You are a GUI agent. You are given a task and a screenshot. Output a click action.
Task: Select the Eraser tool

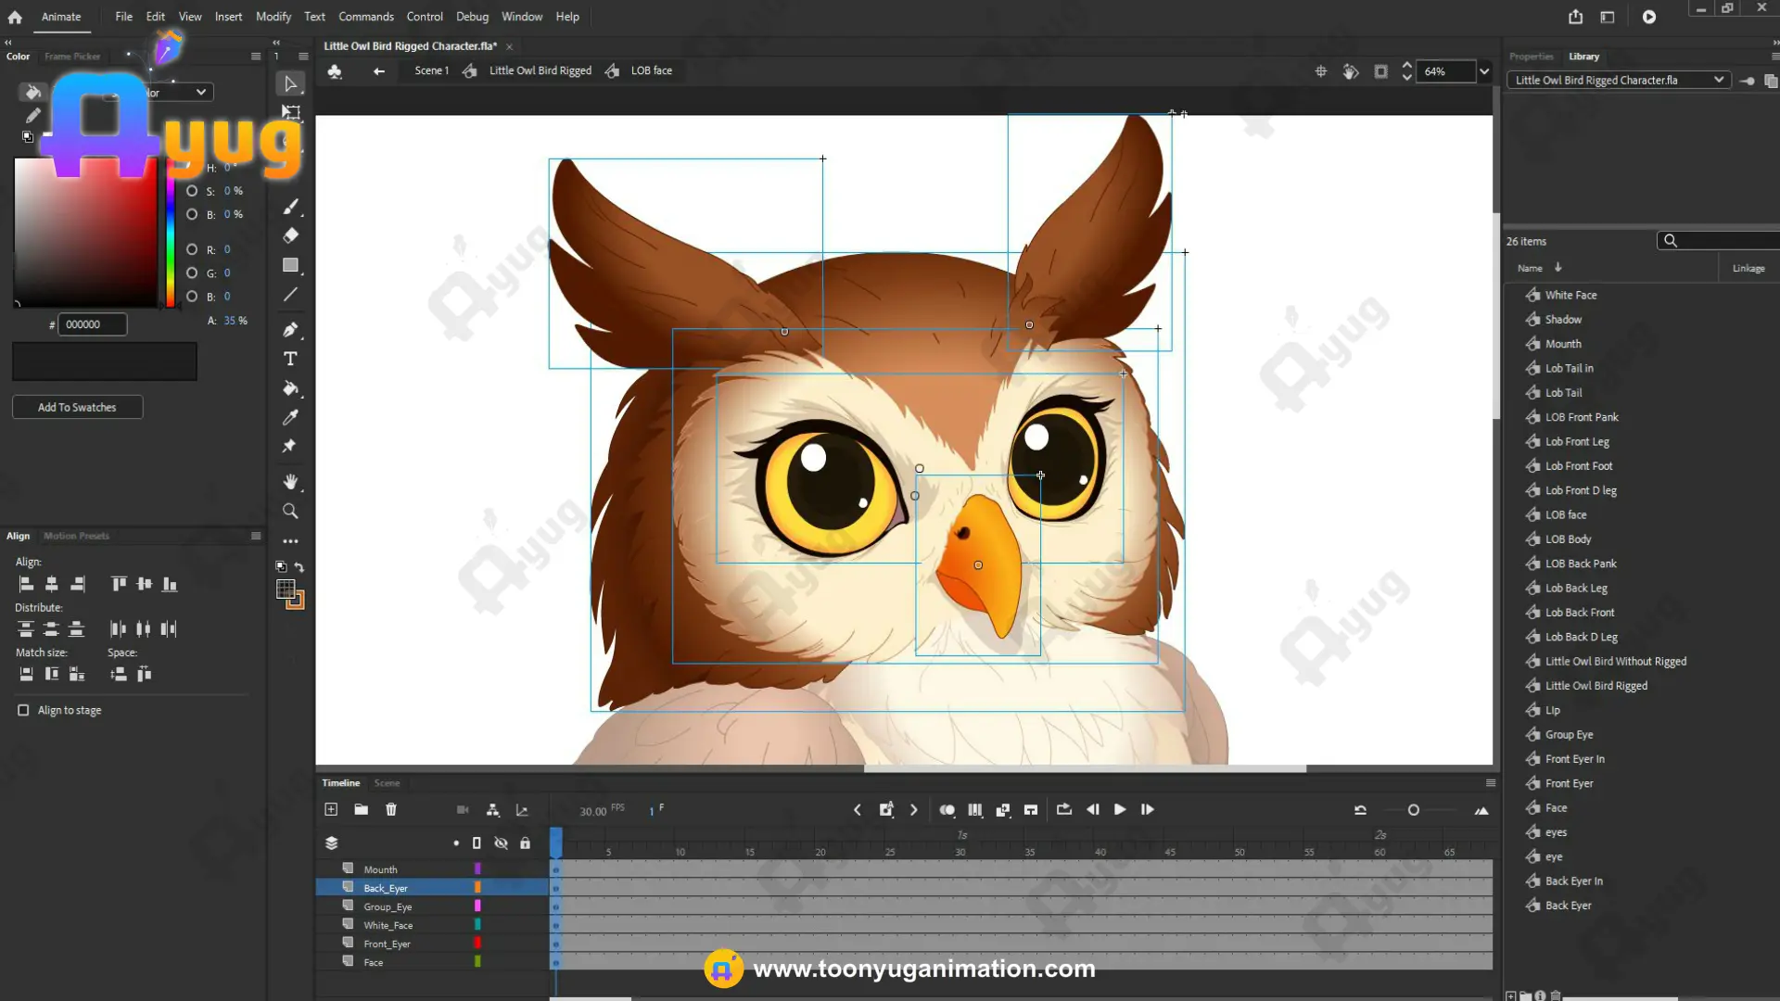tap(290, 235)
